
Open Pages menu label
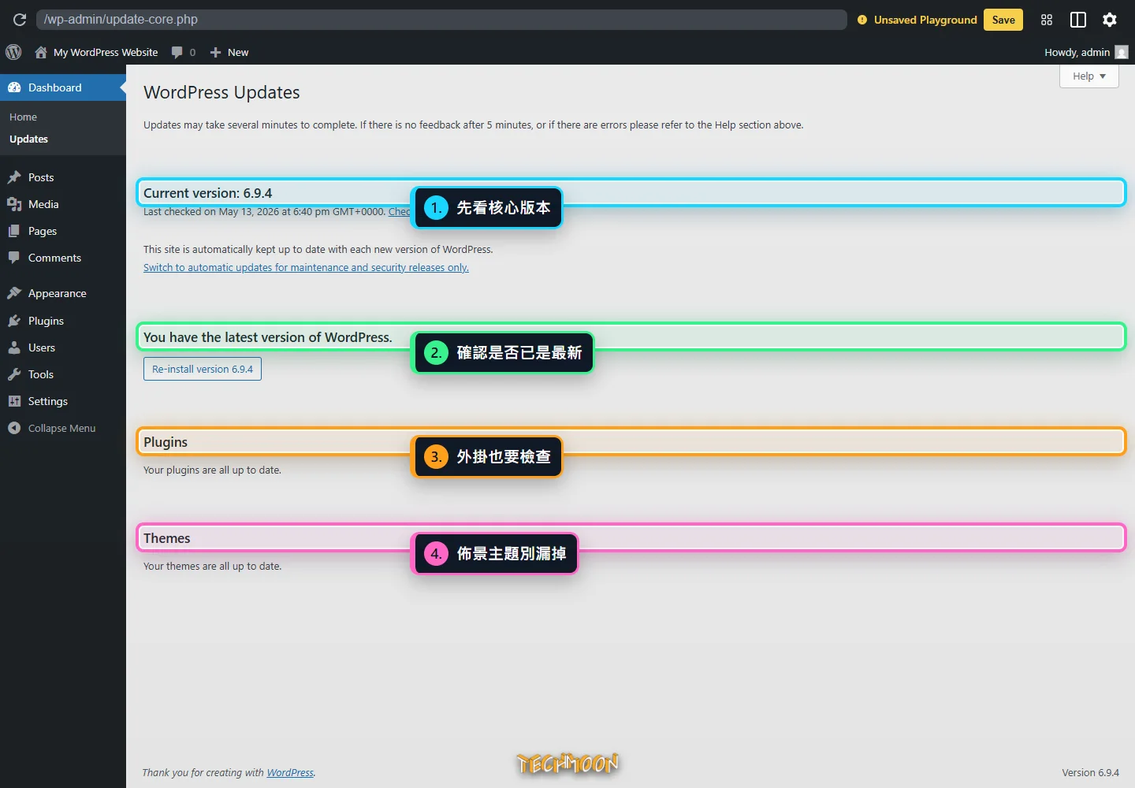point(43,231)
